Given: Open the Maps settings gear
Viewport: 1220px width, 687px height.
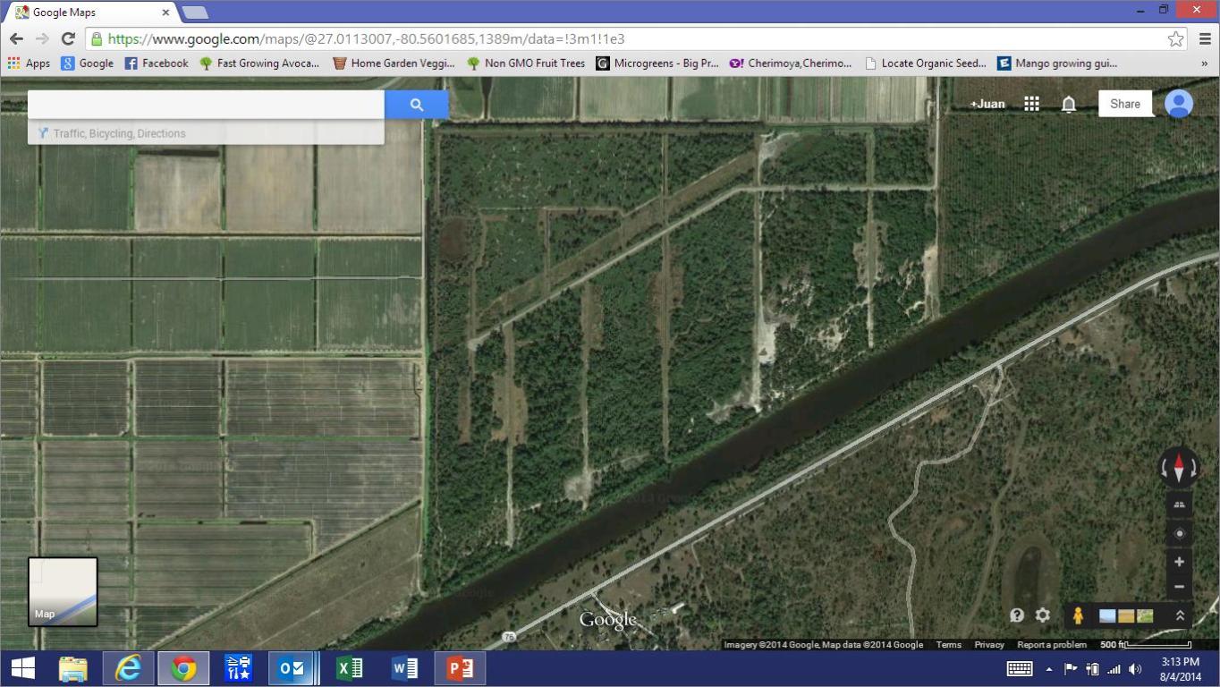Looking at the screenshot, I should tap(1042, 615).
